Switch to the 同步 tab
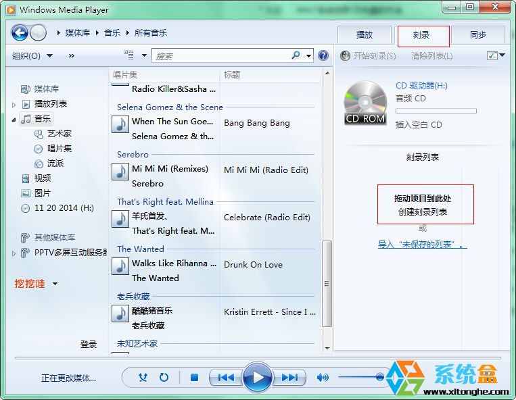 (477, 35)
